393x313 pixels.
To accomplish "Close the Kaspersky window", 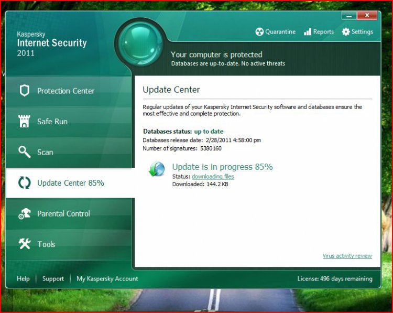I will pyautogui.click(x=367, y=16).
